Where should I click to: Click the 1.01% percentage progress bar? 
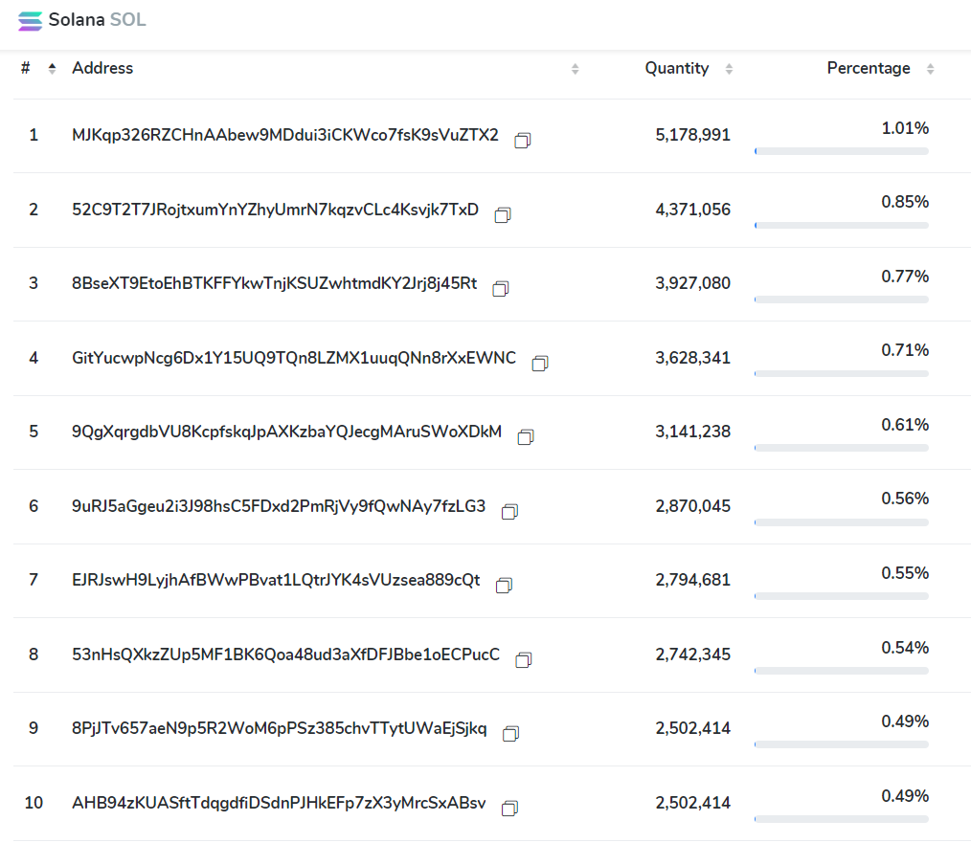tap(841, 151)
